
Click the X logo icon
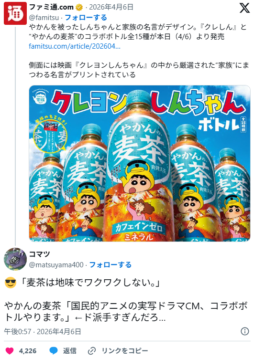pos(244,9)
